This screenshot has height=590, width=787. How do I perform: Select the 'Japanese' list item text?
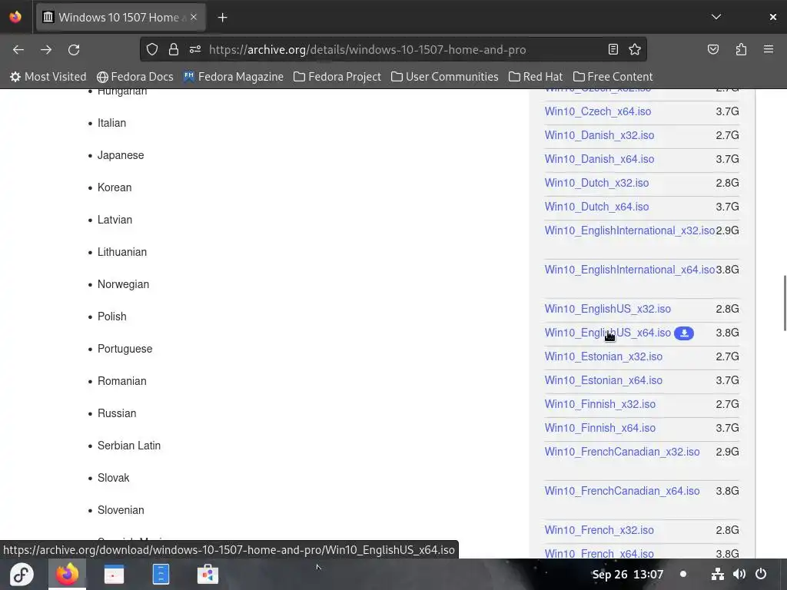(121, 155)
